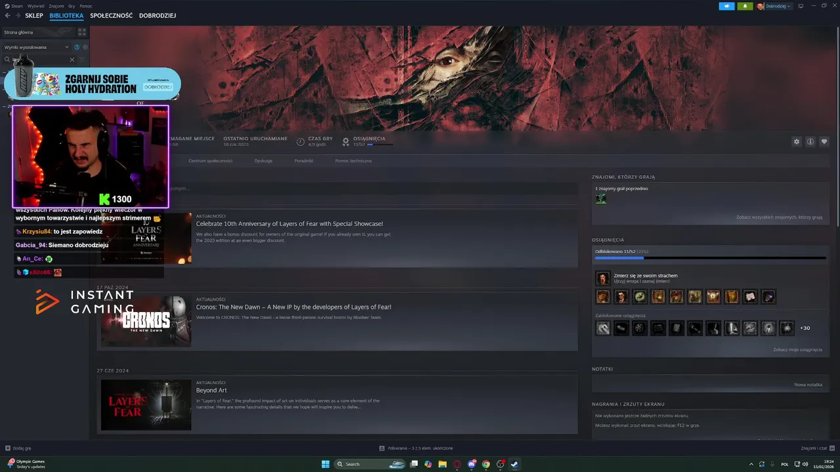Open the 'Dyskusje' game tab

tap(263, 161)
